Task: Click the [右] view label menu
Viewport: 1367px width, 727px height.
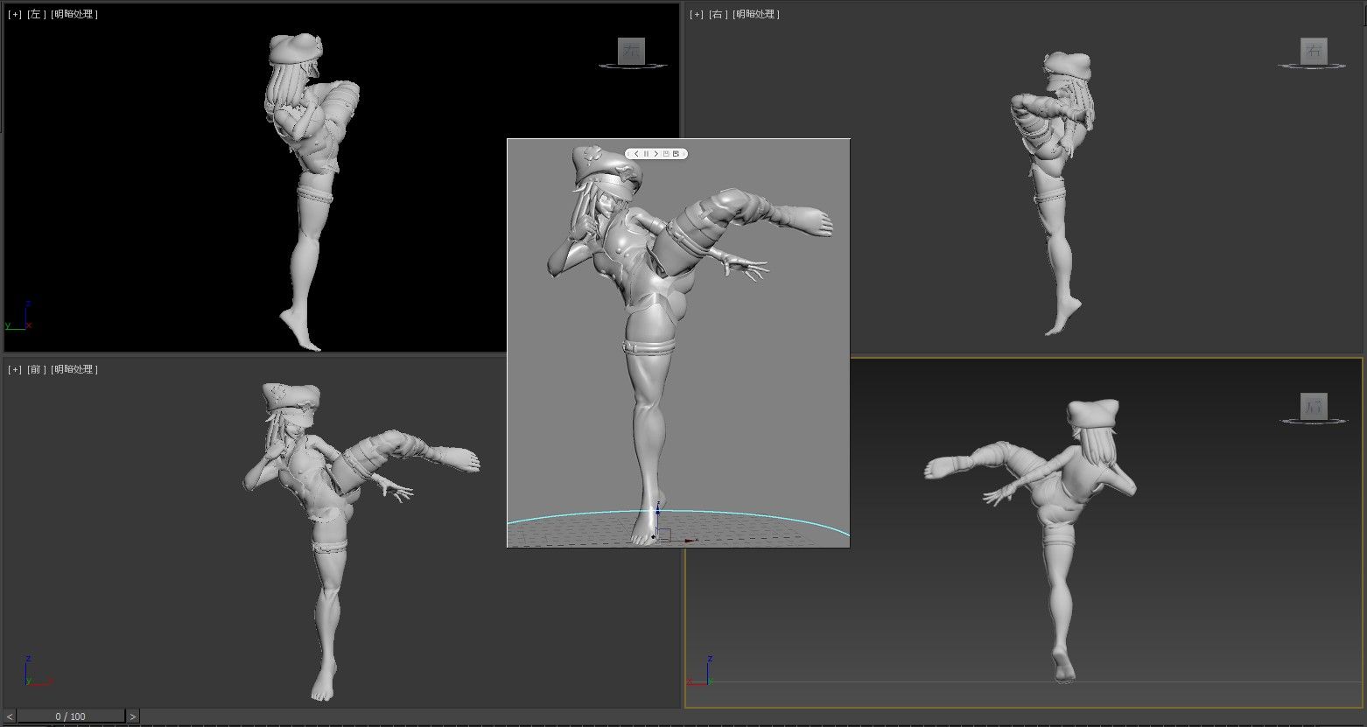Action: tap(719, 14)
